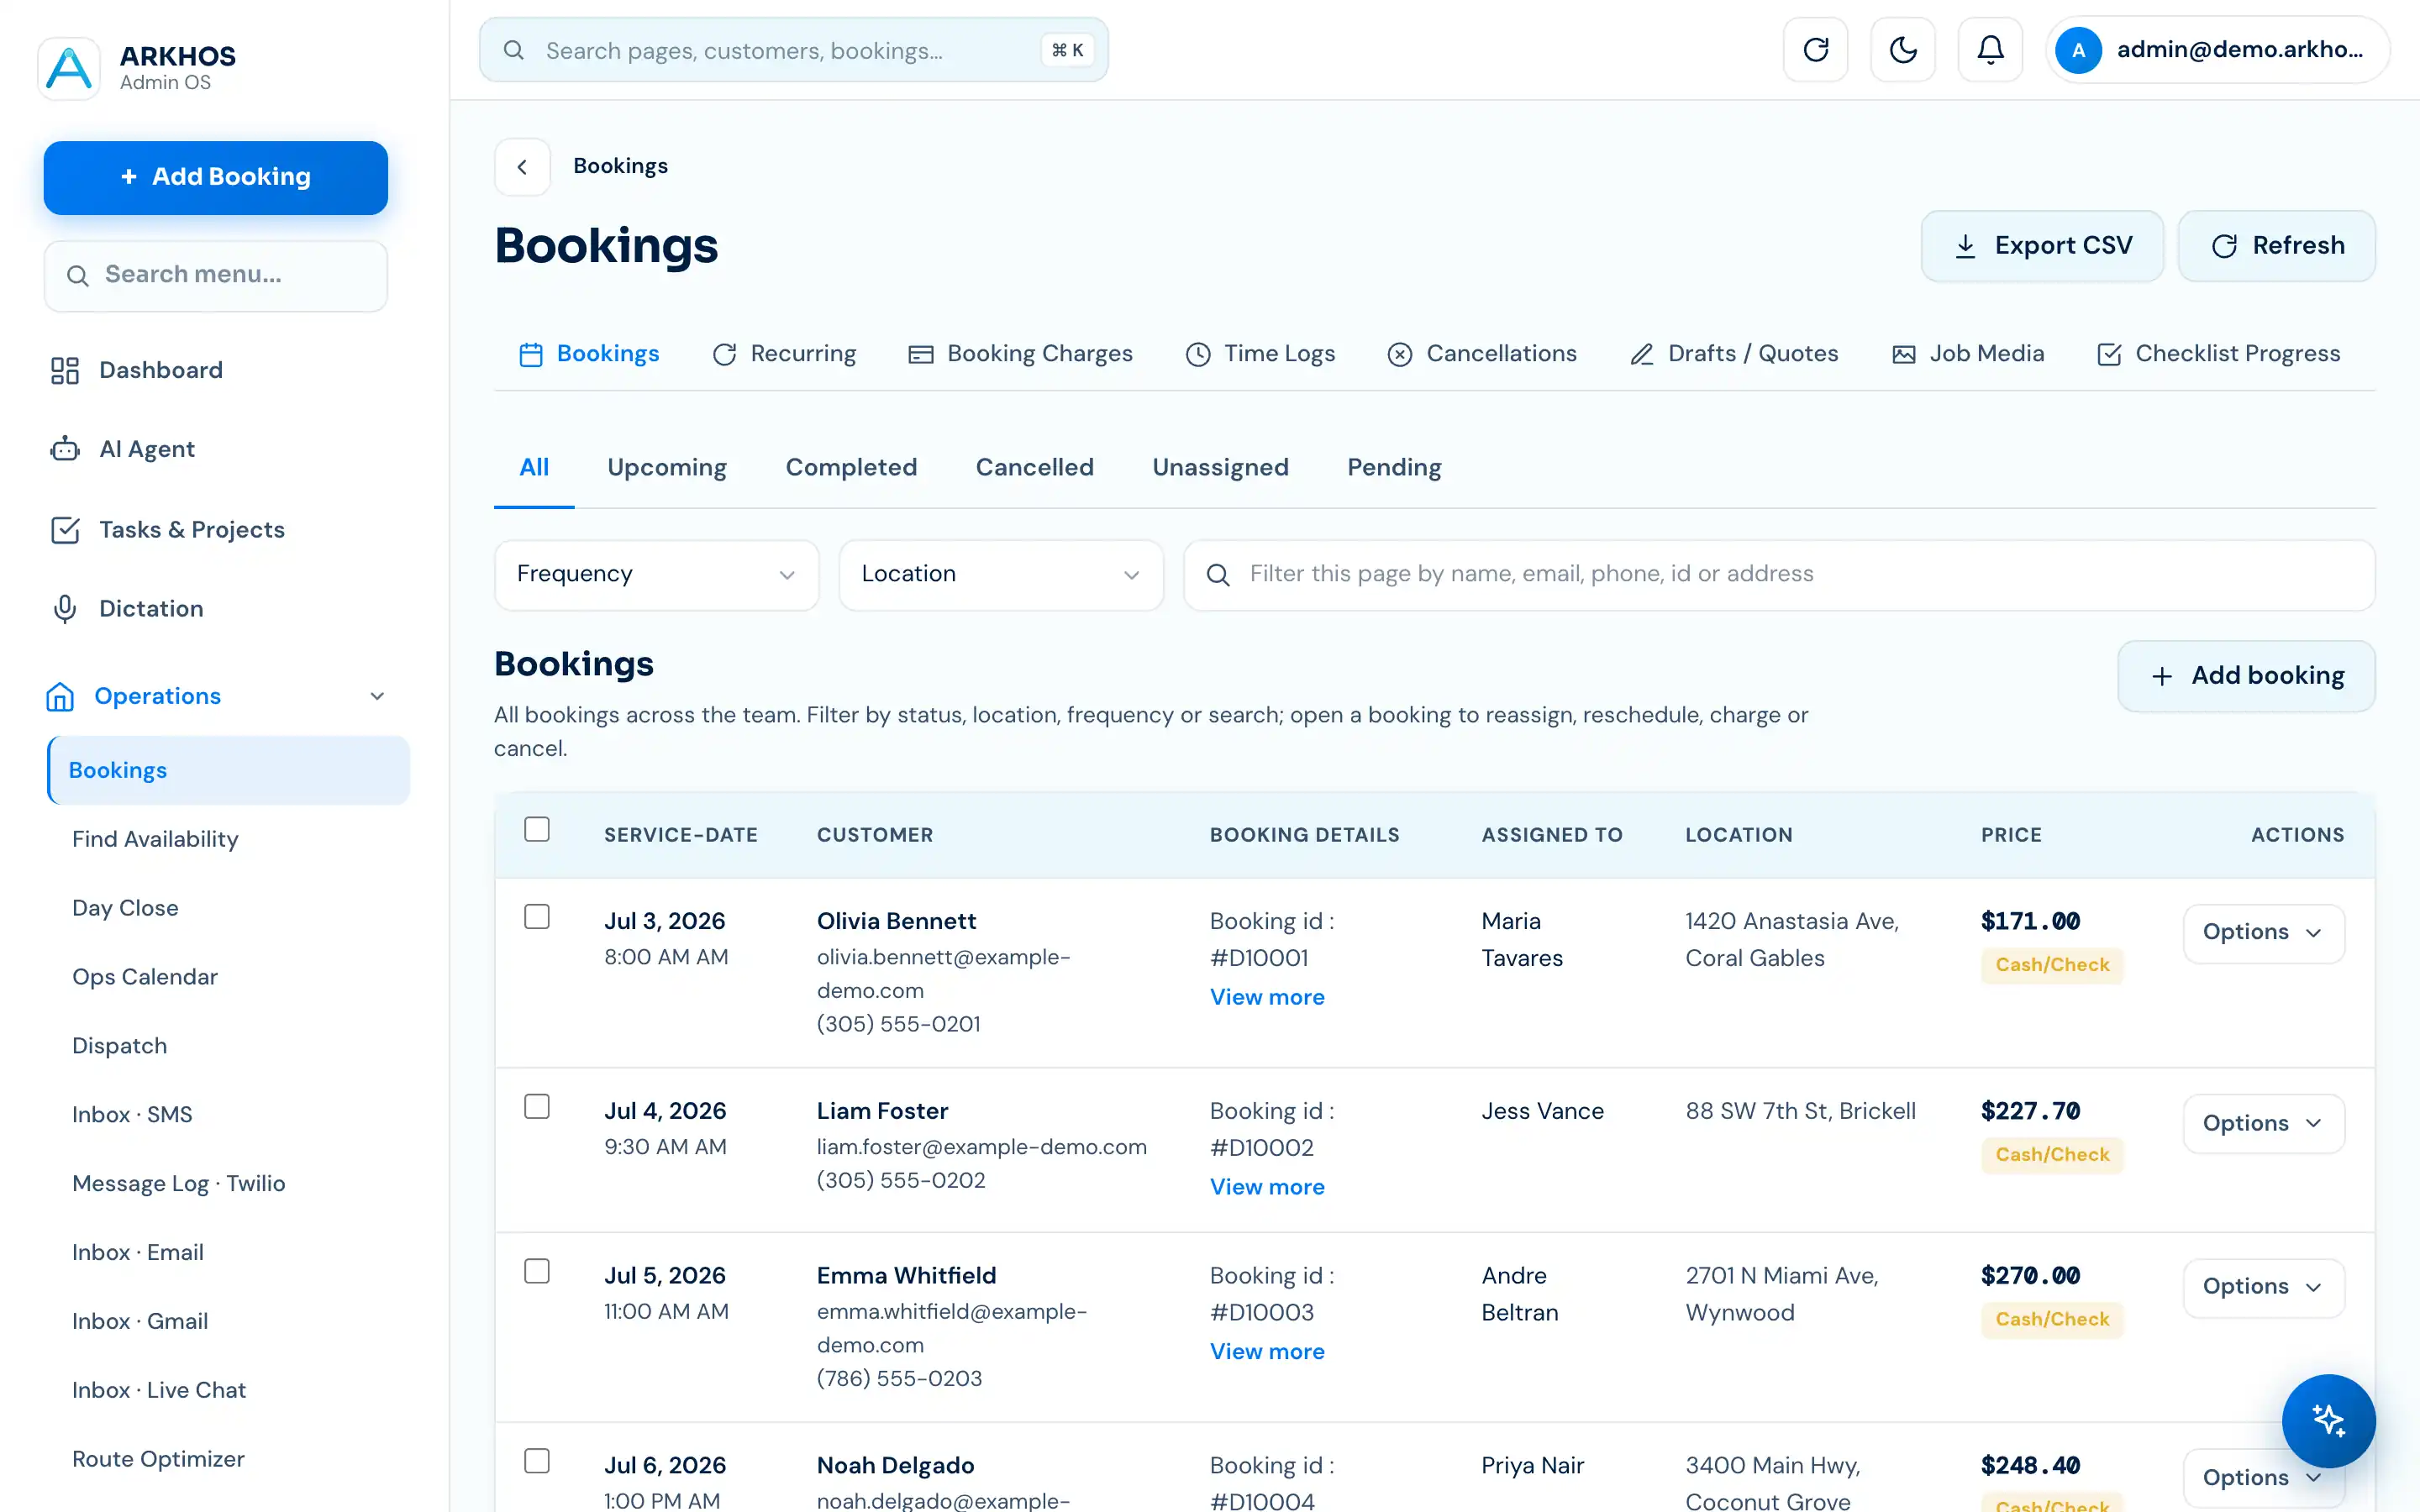Click the Bookings tab calendar icon
This screenshot has height=1512, width=2420.
531,354
